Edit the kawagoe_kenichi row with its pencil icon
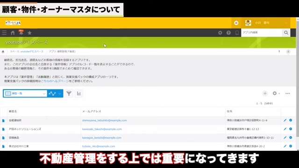Viewport: 299px width, 168px height. coord(285,138)
